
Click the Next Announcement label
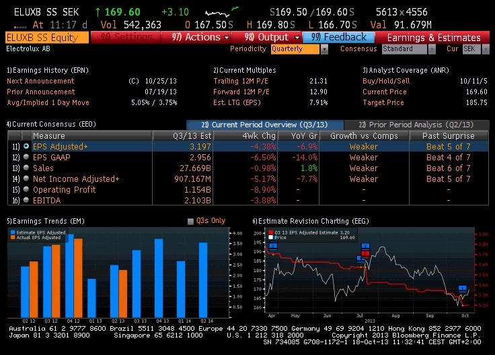point(40,81)
